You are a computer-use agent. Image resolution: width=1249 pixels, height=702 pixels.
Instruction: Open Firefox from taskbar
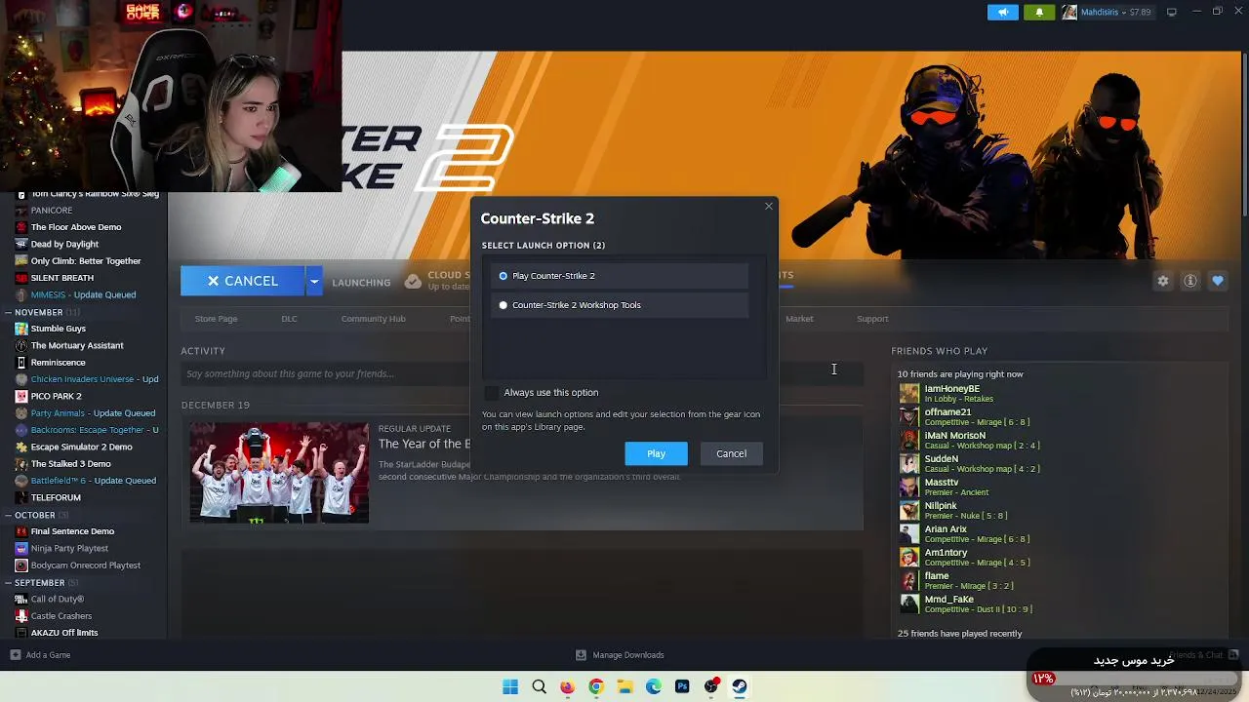[x=567, y=686]
